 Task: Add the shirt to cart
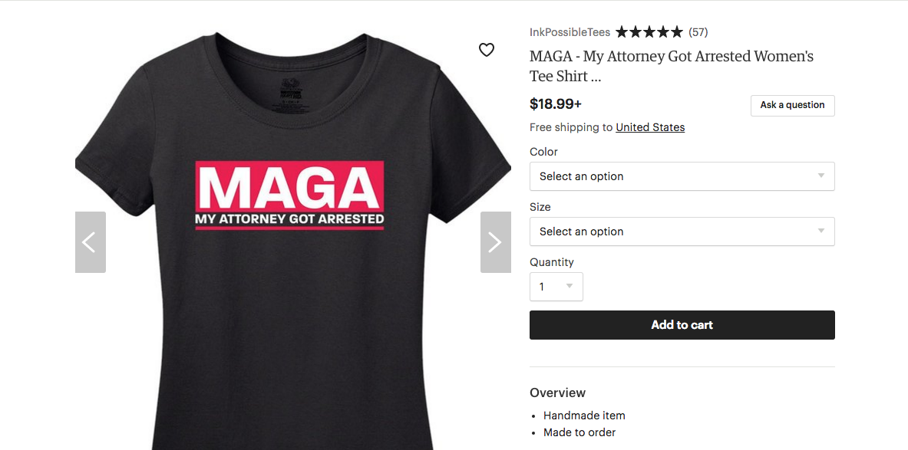tap(682, 325)
